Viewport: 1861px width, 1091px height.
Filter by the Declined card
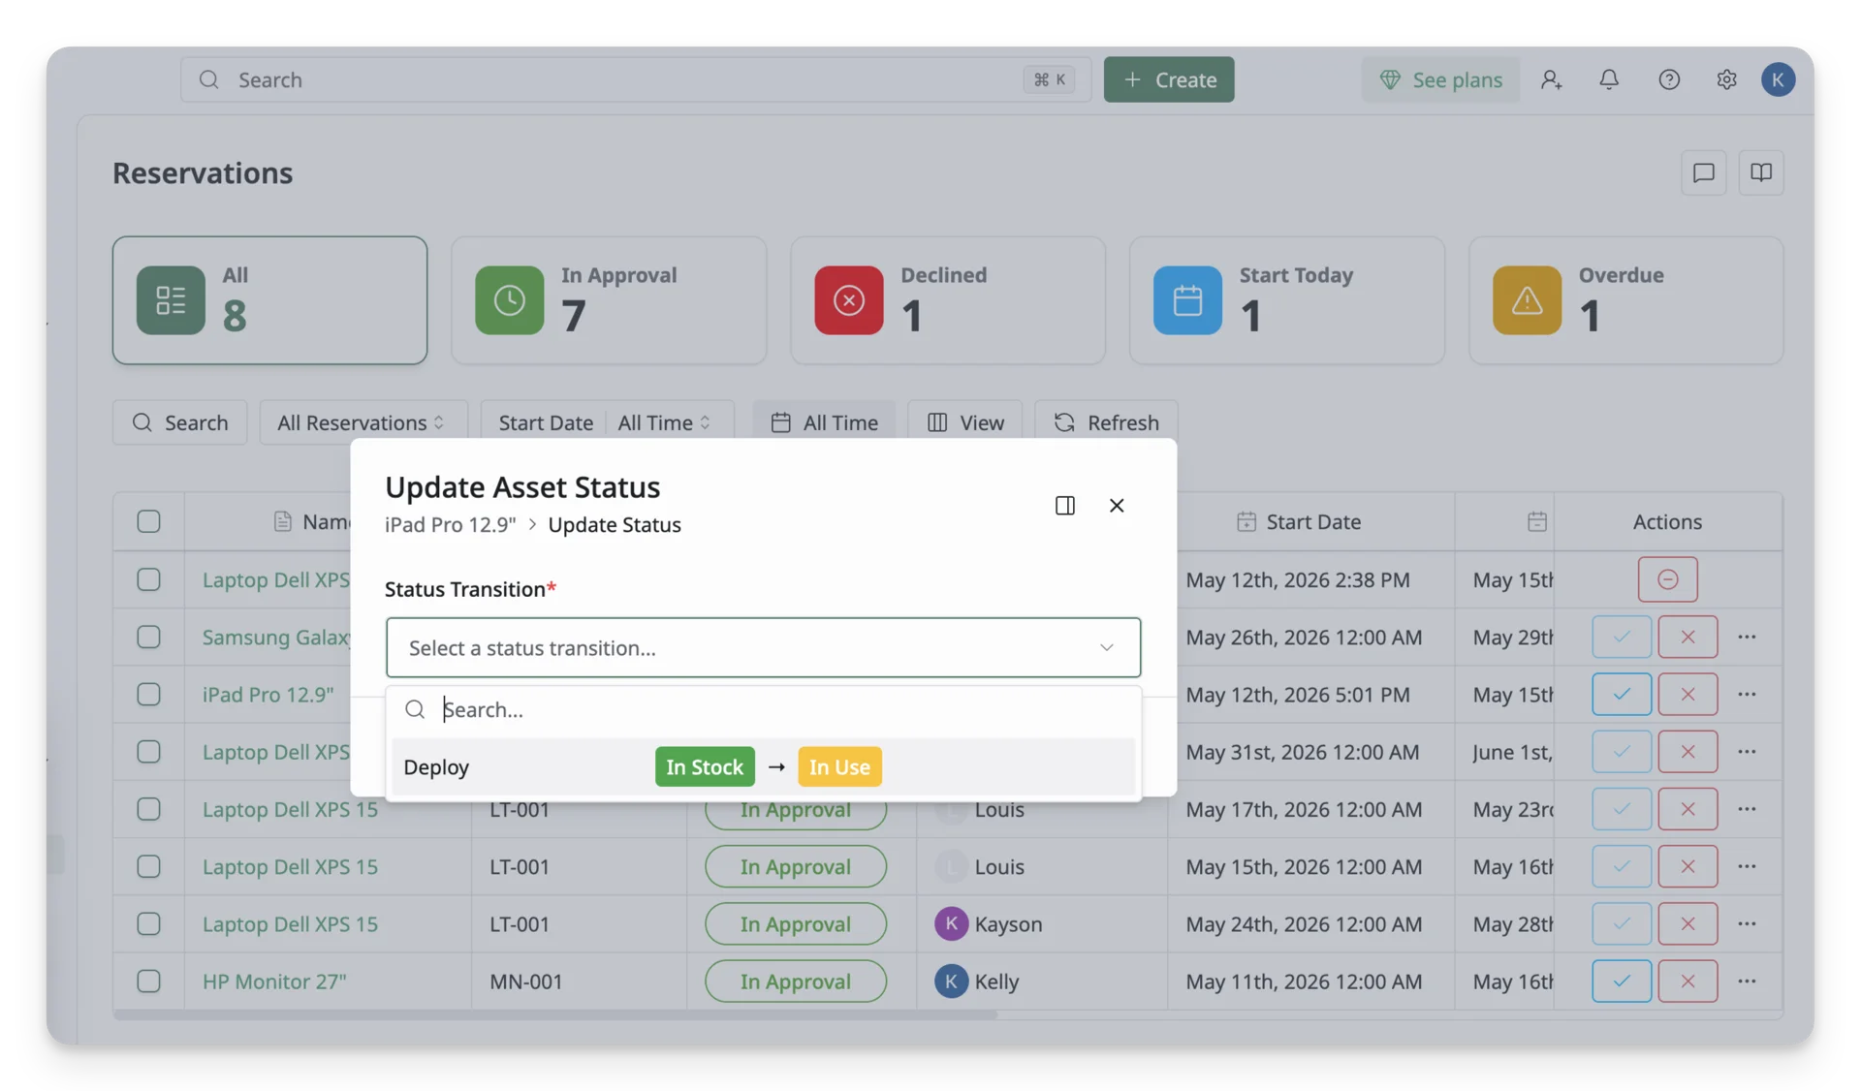coord(948,300)
